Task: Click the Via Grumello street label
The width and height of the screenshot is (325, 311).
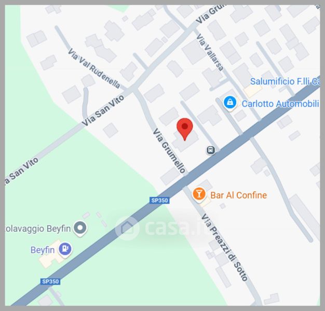Action: (169, 151)
